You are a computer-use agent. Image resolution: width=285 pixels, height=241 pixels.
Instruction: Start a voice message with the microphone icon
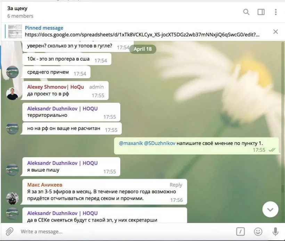[x=275, y=231]
